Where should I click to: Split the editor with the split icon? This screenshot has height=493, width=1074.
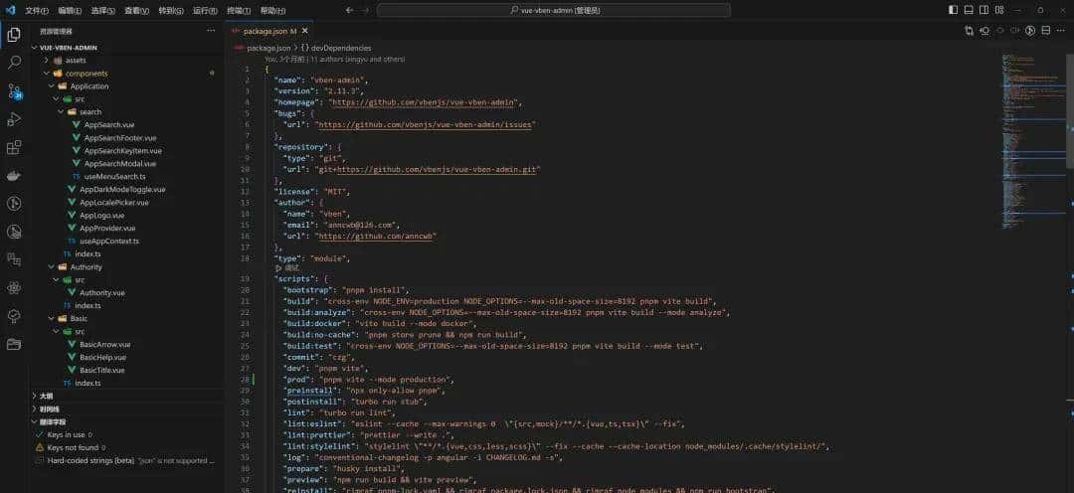point(1045,31)
